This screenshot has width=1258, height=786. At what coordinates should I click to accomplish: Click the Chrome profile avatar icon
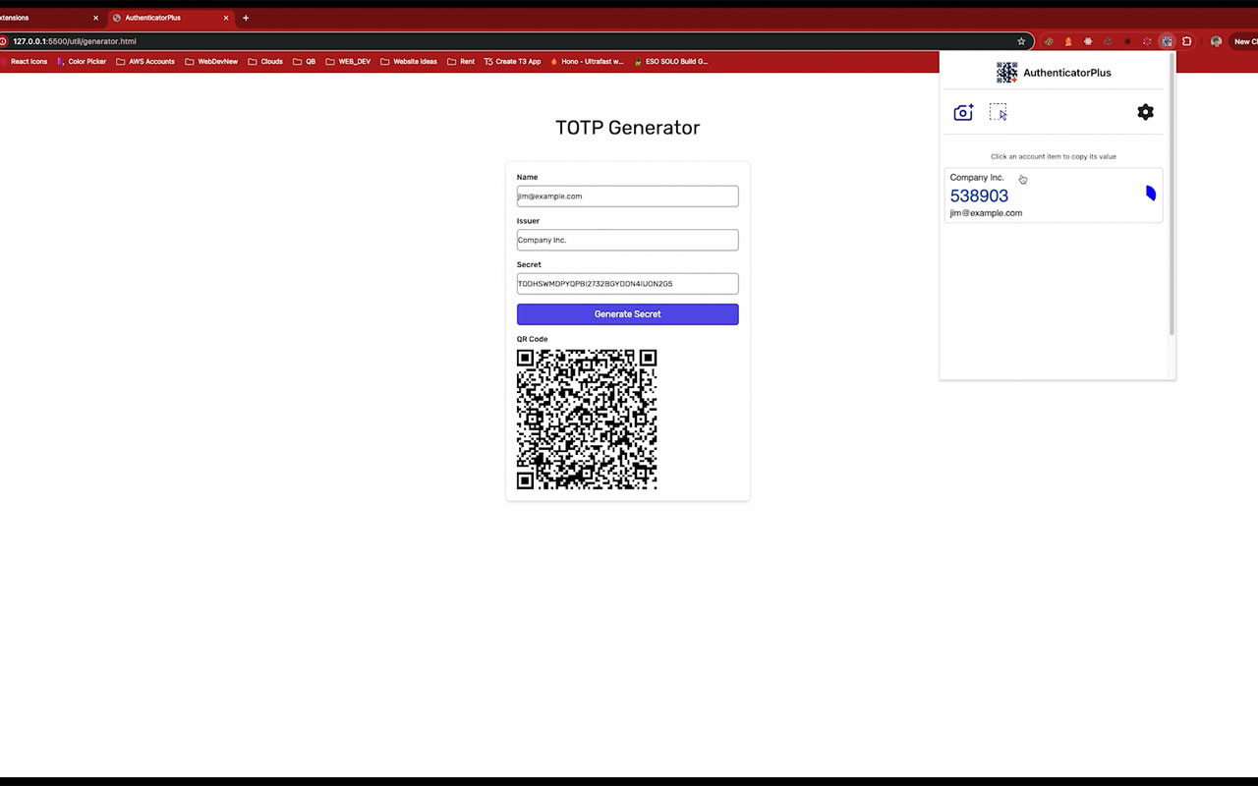click(x=1215, y=41)
